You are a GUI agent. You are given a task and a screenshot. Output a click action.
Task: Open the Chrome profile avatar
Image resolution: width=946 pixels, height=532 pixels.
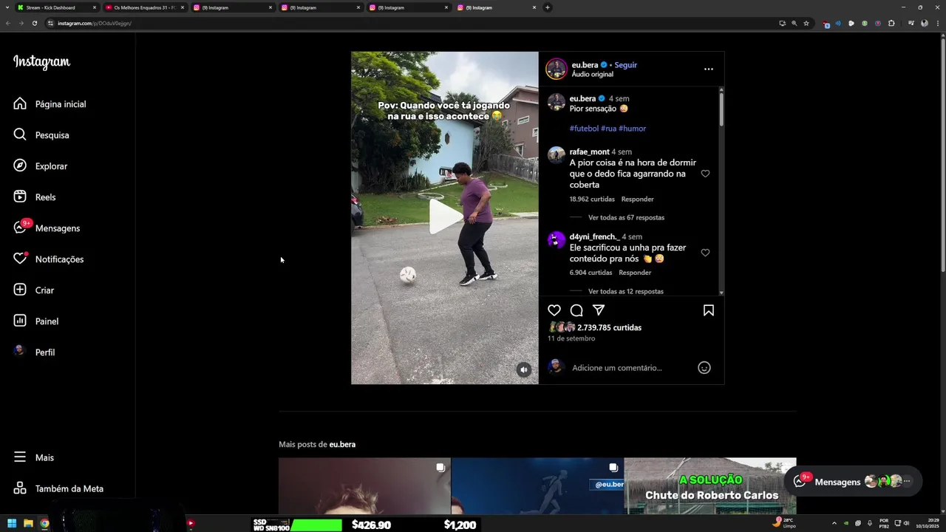click(924, 23)
